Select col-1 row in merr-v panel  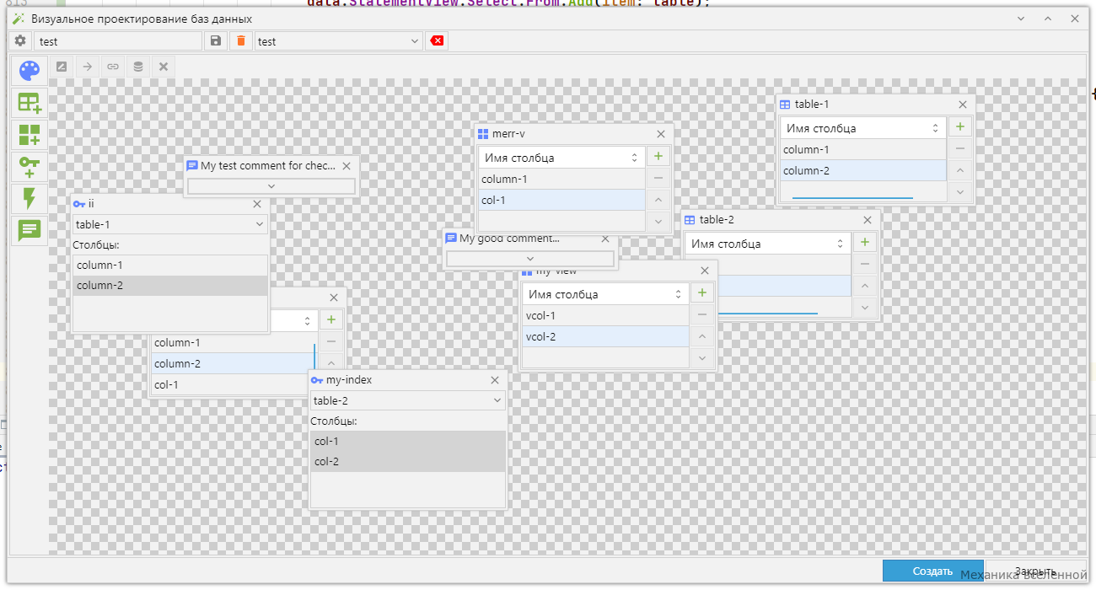tap(561, 200)
